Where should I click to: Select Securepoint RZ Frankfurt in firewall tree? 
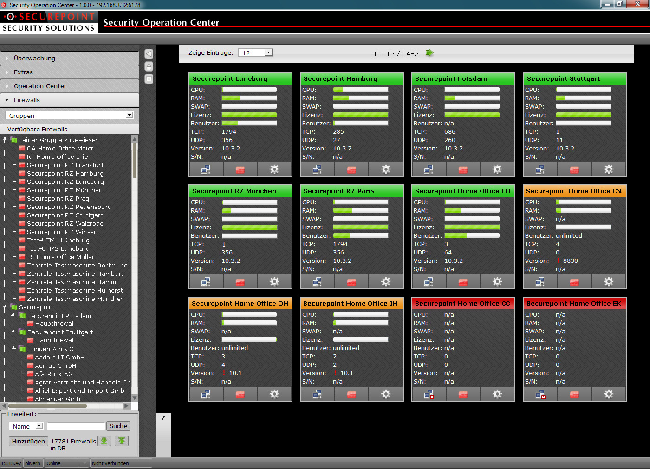(65, 165)
